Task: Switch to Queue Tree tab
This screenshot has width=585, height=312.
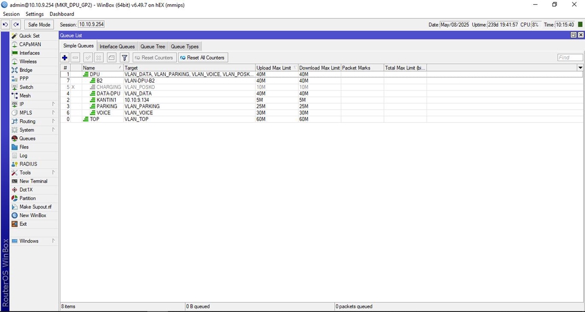Action: pos(152,47)
